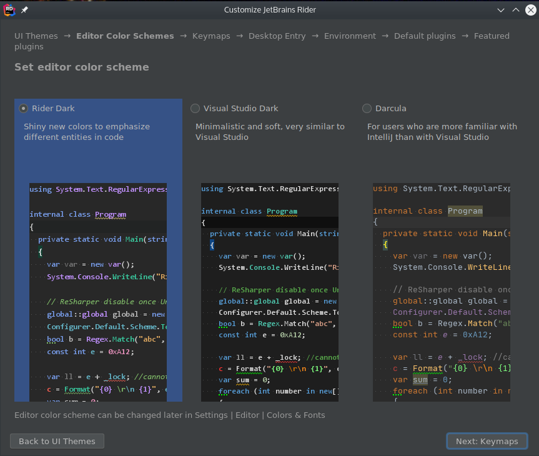Select the Darcula radio button
The width and height of the screenshot is (539, 456).
click(367, 109)
